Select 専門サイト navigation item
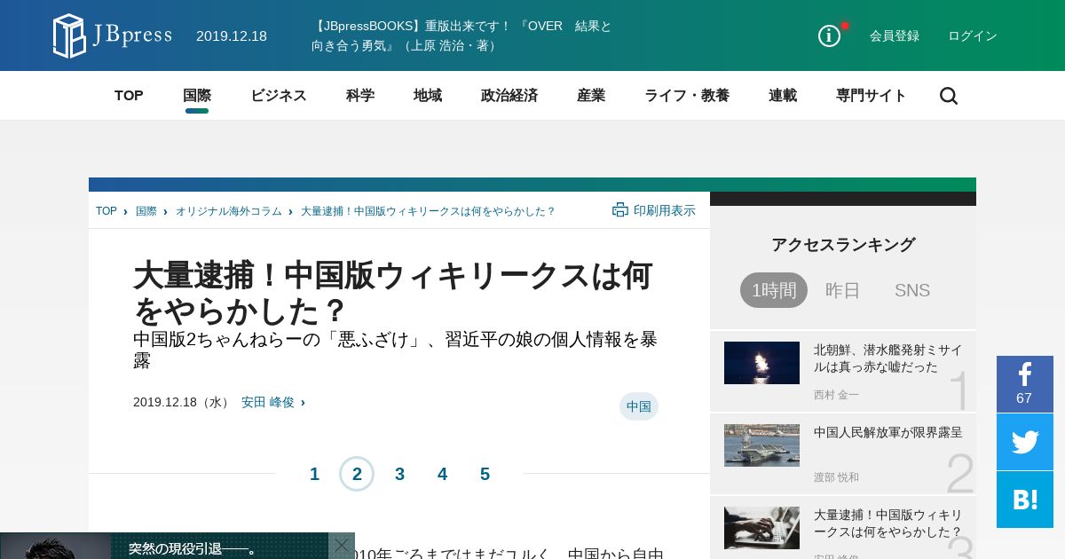 click(872, 96)
